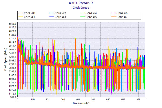Image resolution: width=162 pixels, height=108 pixels.
Task: Click the 4420.9 y-axis value
Action: tap(12, 35)
